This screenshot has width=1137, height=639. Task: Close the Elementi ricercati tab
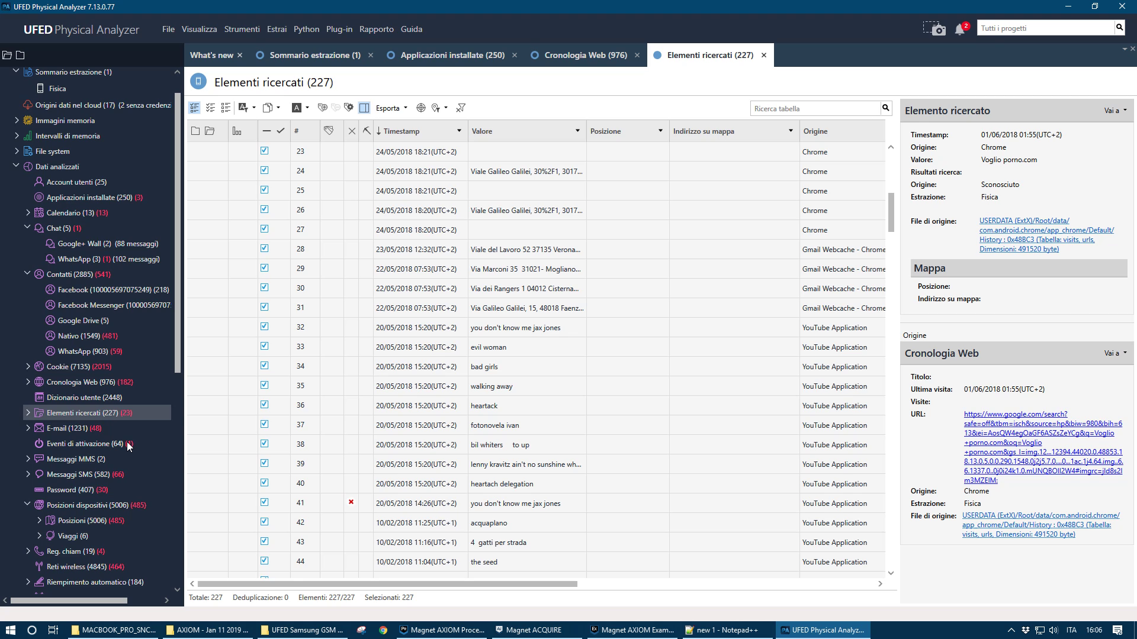(764, 55)
